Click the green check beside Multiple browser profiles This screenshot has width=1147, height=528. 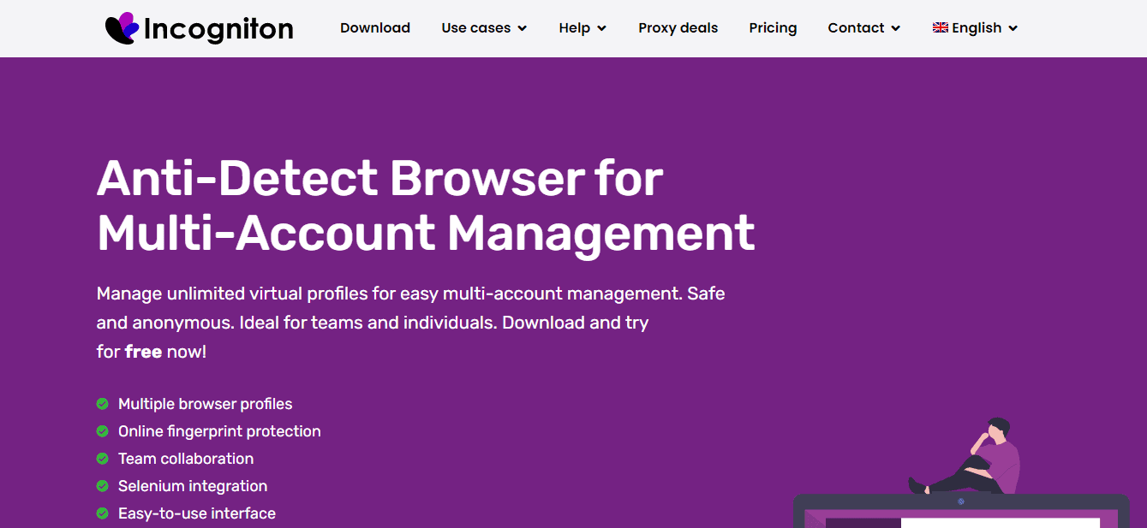click(103, 404)
